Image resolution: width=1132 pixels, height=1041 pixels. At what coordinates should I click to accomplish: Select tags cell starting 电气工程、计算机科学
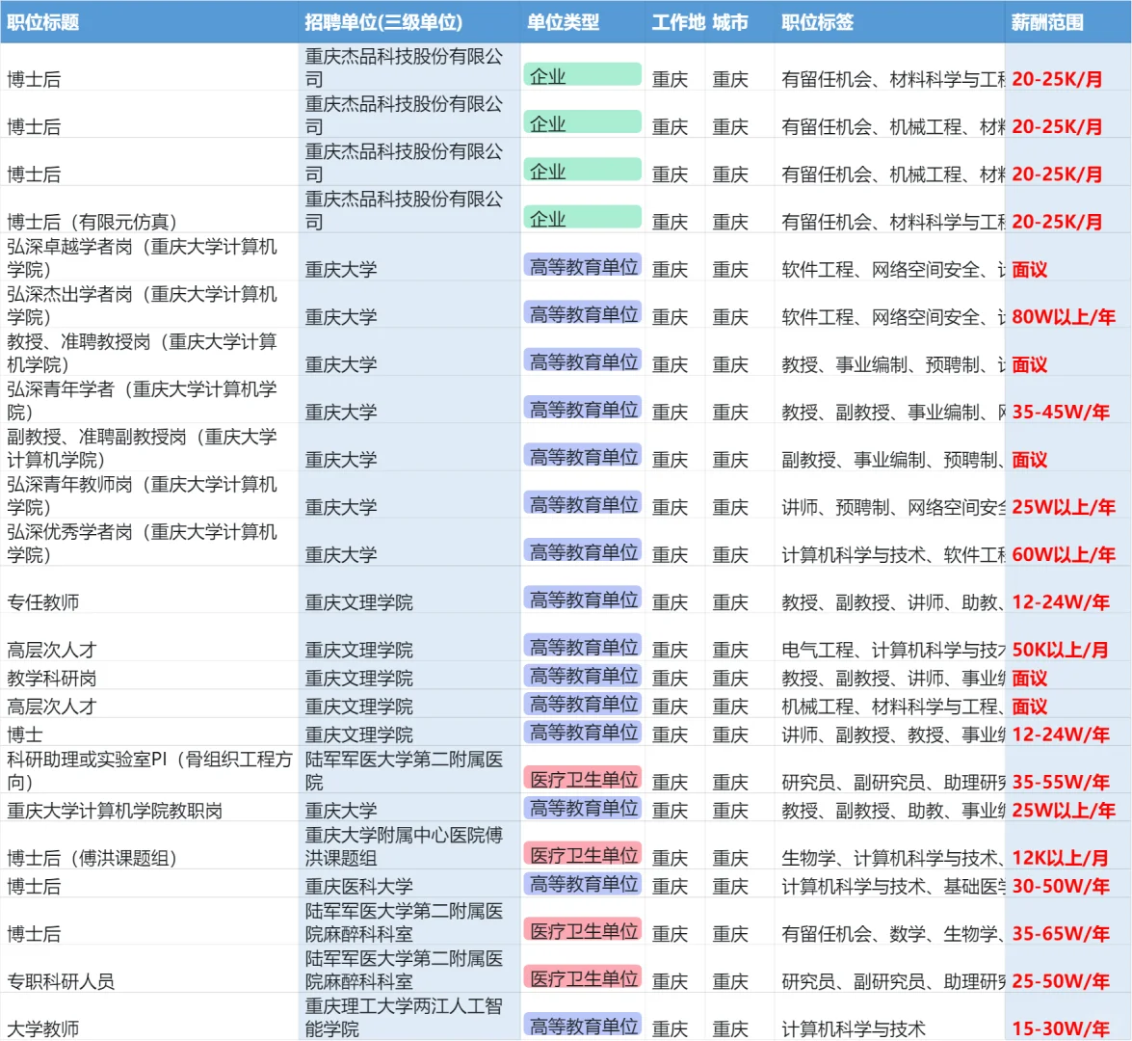click(x=889, y=637)
